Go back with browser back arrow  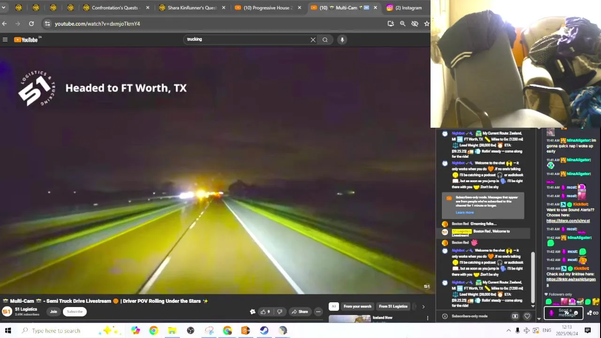[5, 23]
